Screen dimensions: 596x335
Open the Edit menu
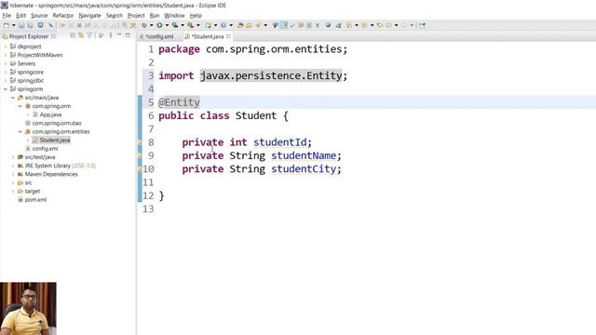point(20,16)
